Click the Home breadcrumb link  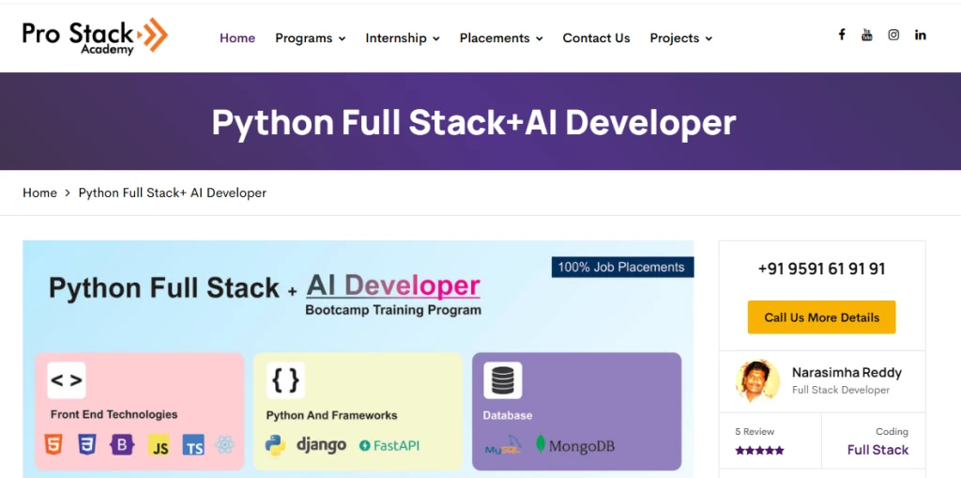click(x=39, y=193)
